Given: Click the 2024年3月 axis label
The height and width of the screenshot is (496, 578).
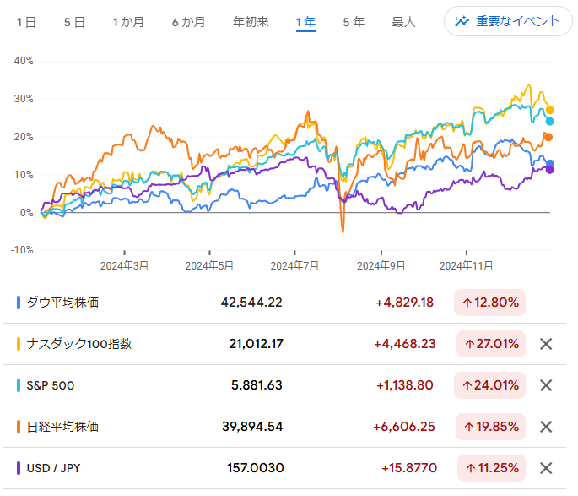Looking at the screenshot, I should tap(124, 265).
